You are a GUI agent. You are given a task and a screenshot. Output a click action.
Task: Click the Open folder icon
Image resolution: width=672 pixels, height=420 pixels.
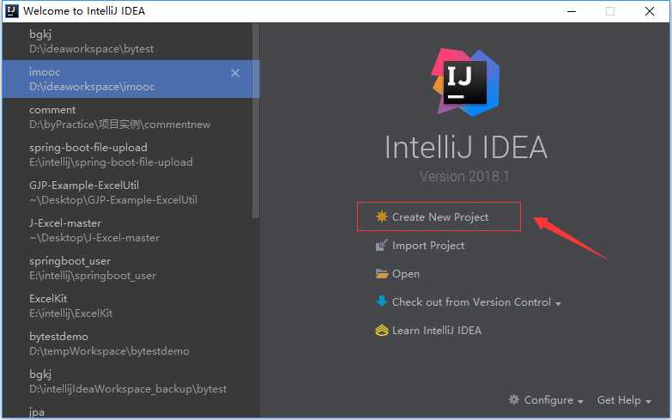[x=381, y=274]
